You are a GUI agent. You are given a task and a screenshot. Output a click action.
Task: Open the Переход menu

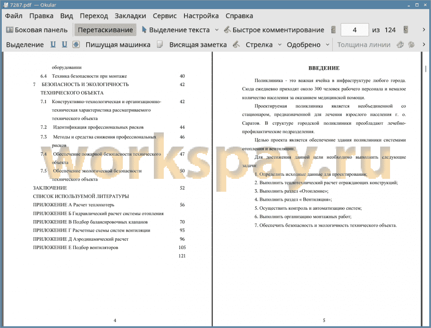[94, 16]
